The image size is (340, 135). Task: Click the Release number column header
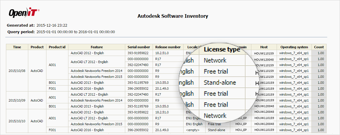pyautogui.click(x=168, y=47)
